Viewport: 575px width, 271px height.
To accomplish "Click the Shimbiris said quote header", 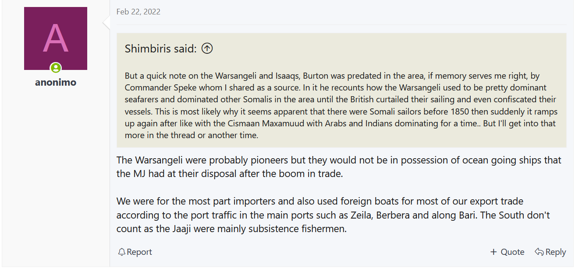I will (x=160, y=49).
